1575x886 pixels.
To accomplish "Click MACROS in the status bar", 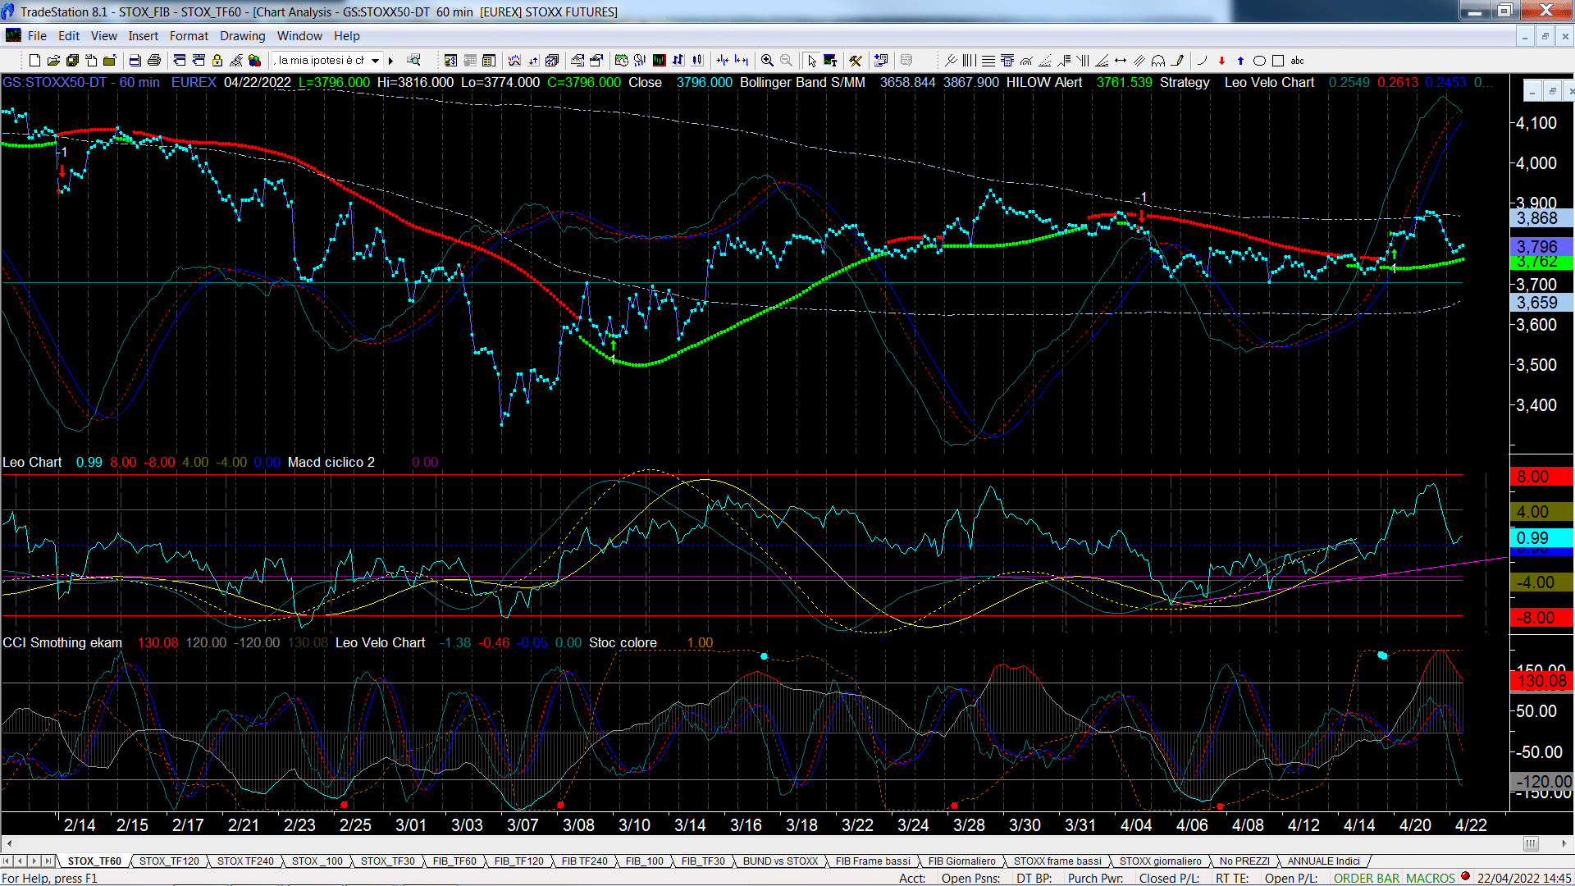I will click(x=1431, y=878).
